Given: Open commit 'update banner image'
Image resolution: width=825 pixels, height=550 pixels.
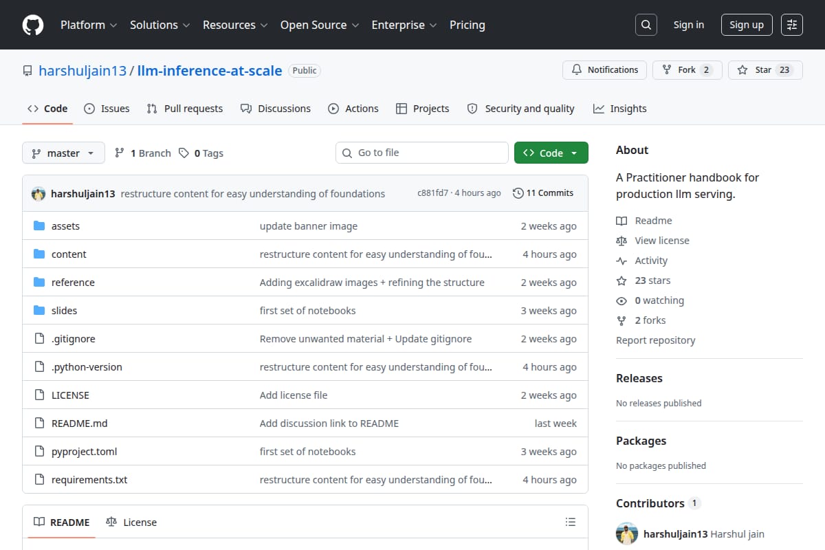Looking at the screenshot, I should click(x=309, y=226).
